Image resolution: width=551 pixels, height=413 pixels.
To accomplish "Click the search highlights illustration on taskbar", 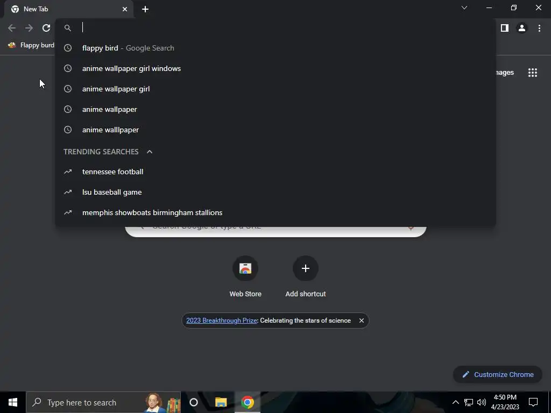I will pos(163,402).
